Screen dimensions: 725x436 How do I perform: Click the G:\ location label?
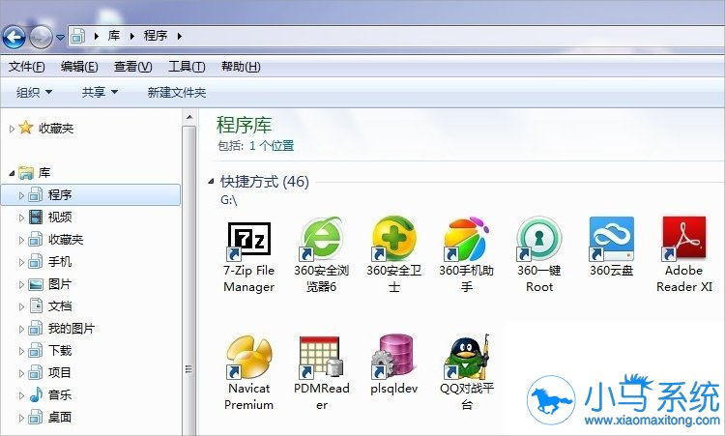pos(229,200)
